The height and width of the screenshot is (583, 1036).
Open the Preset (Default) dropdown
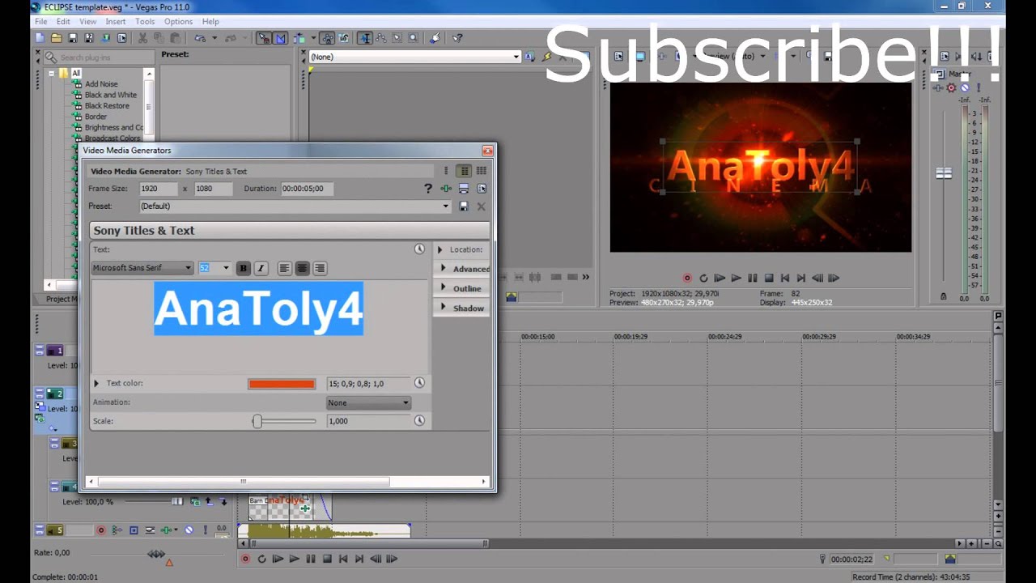point(445,206)
